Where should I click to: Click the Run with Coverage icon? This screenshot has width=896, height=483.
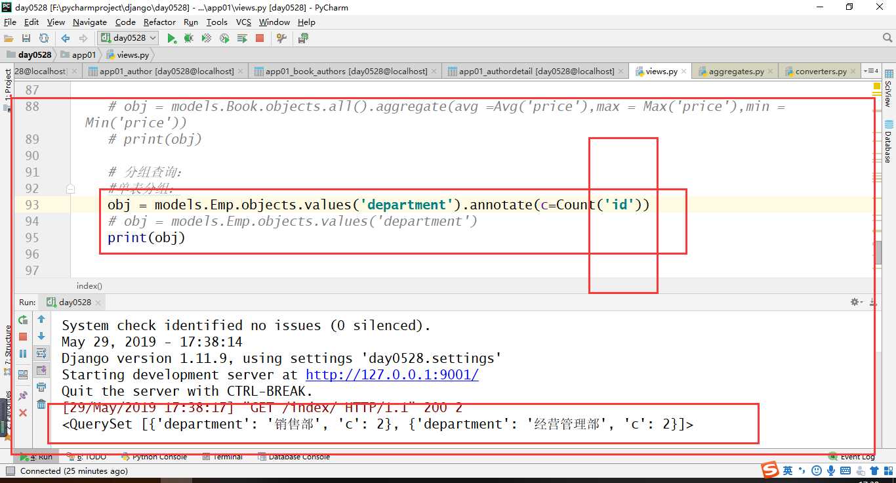point(207,39)
